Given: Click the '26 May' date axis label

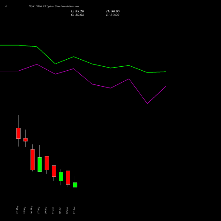Looking at the screenshot, I should pos(31,210).
